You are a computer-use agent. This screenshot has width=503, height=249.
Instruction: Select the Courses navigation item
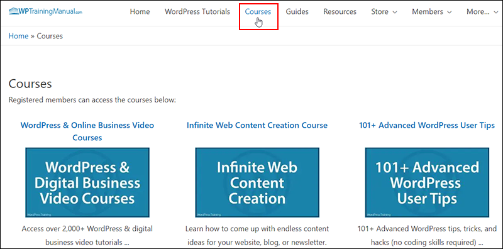[x=258, y=12]
